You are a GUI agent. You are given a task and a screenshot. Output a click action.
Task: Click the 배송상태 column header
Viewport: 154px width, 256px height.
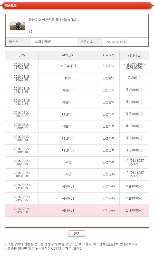click(x=109, y=56)
